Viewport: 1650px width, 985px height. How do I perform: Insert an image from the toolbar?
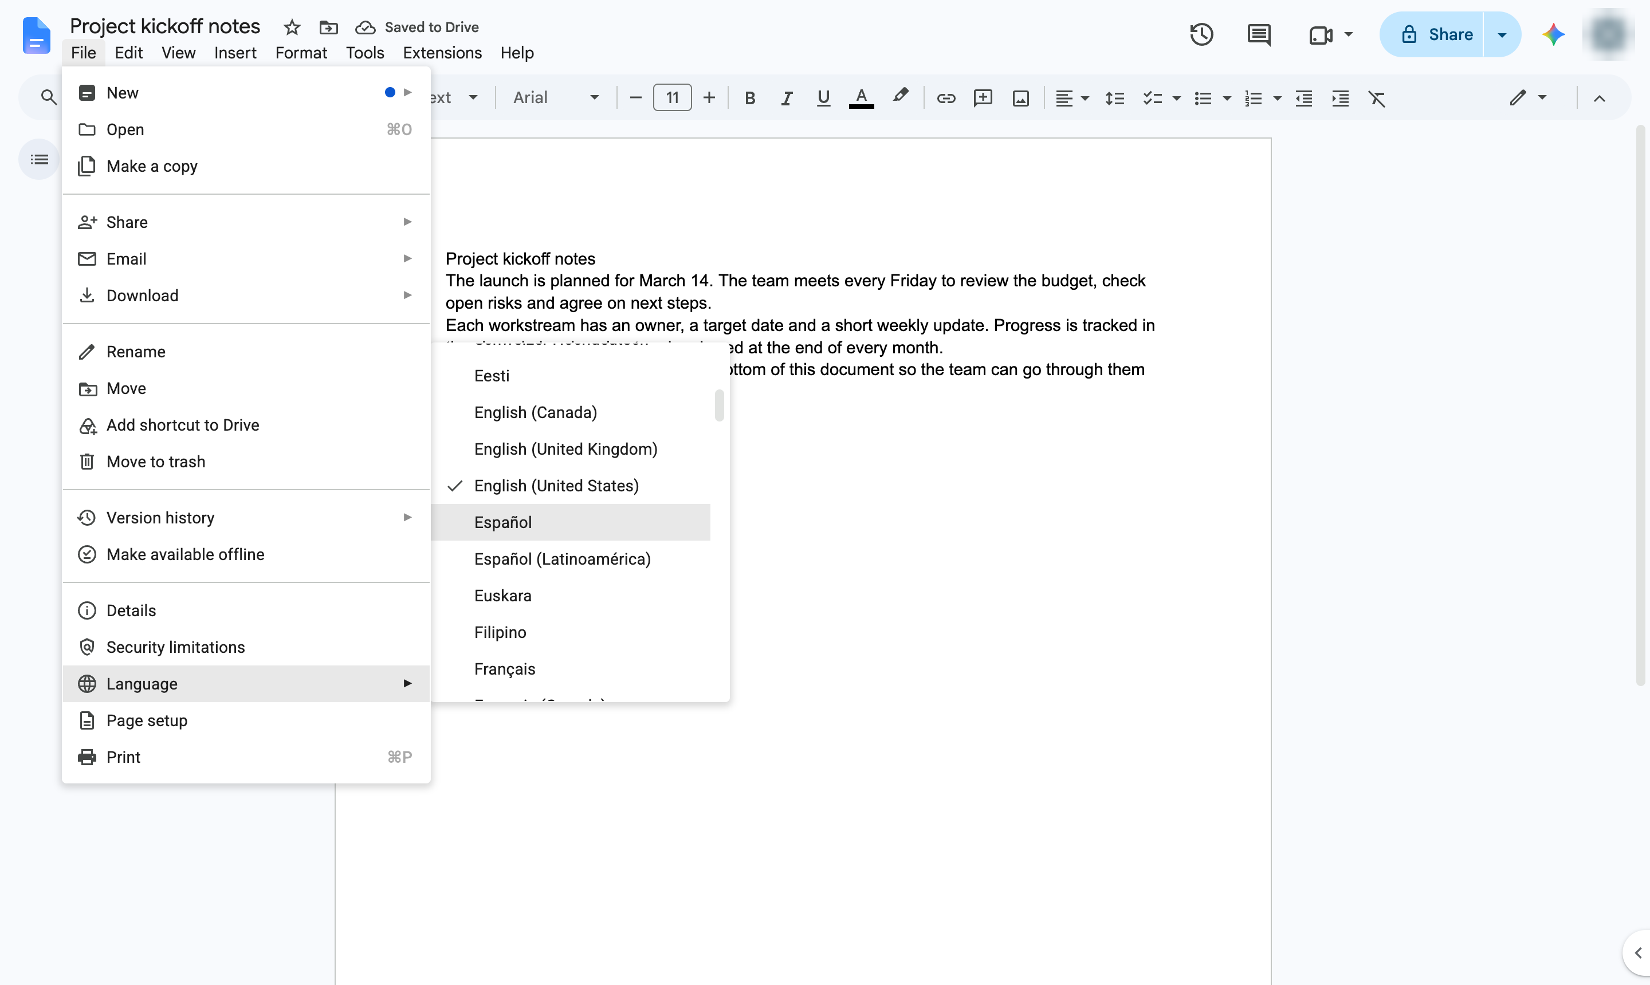1020,98
